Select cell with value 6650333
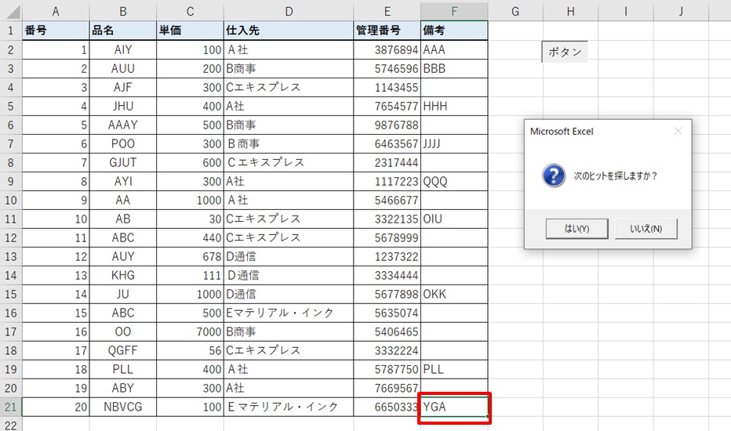 pos(387,407)
